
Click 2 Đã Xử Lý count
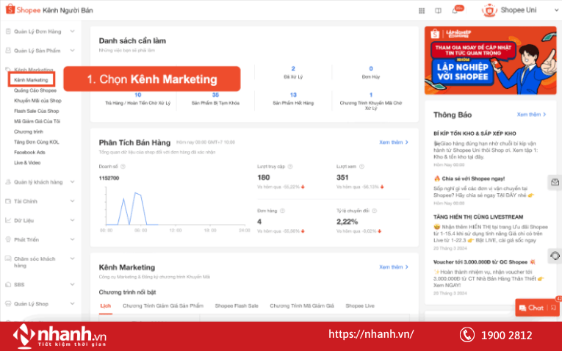point(293,73)
